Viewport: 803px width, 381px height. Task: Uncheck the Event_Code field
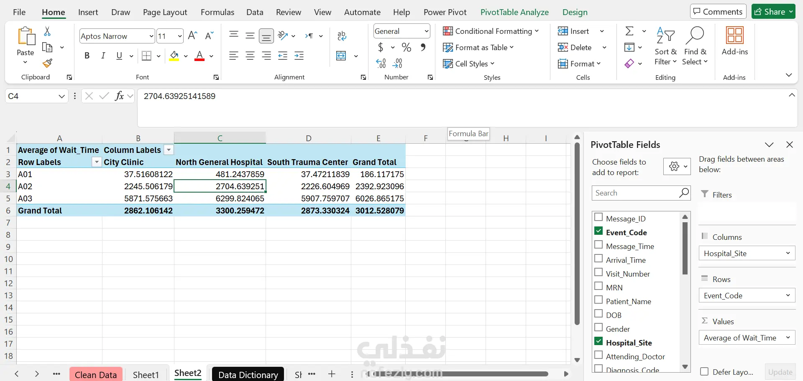pos(598,231)
